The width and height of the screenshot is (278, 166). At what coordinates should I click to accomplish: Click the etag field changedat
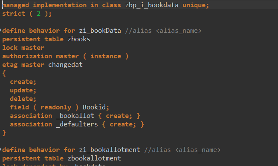[x=65, y=65]
